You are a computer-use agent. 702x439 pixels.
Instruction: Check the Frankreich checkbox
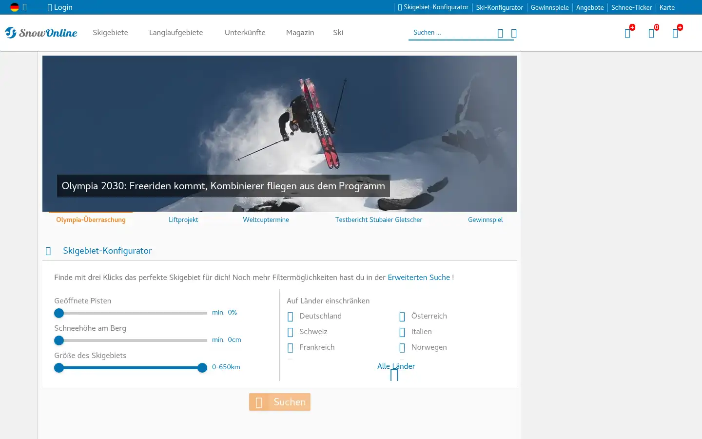click(291, 348)
